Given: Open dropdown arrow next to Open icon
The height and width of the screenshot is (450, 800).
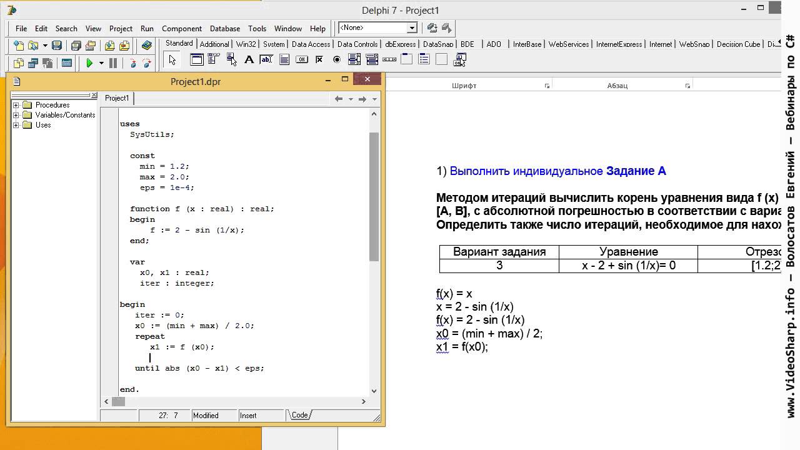Looking at the screenshot, I should (45, 46).
